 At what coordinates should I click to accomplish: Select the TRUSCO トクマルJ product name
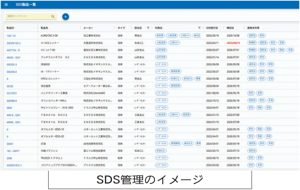52,158
